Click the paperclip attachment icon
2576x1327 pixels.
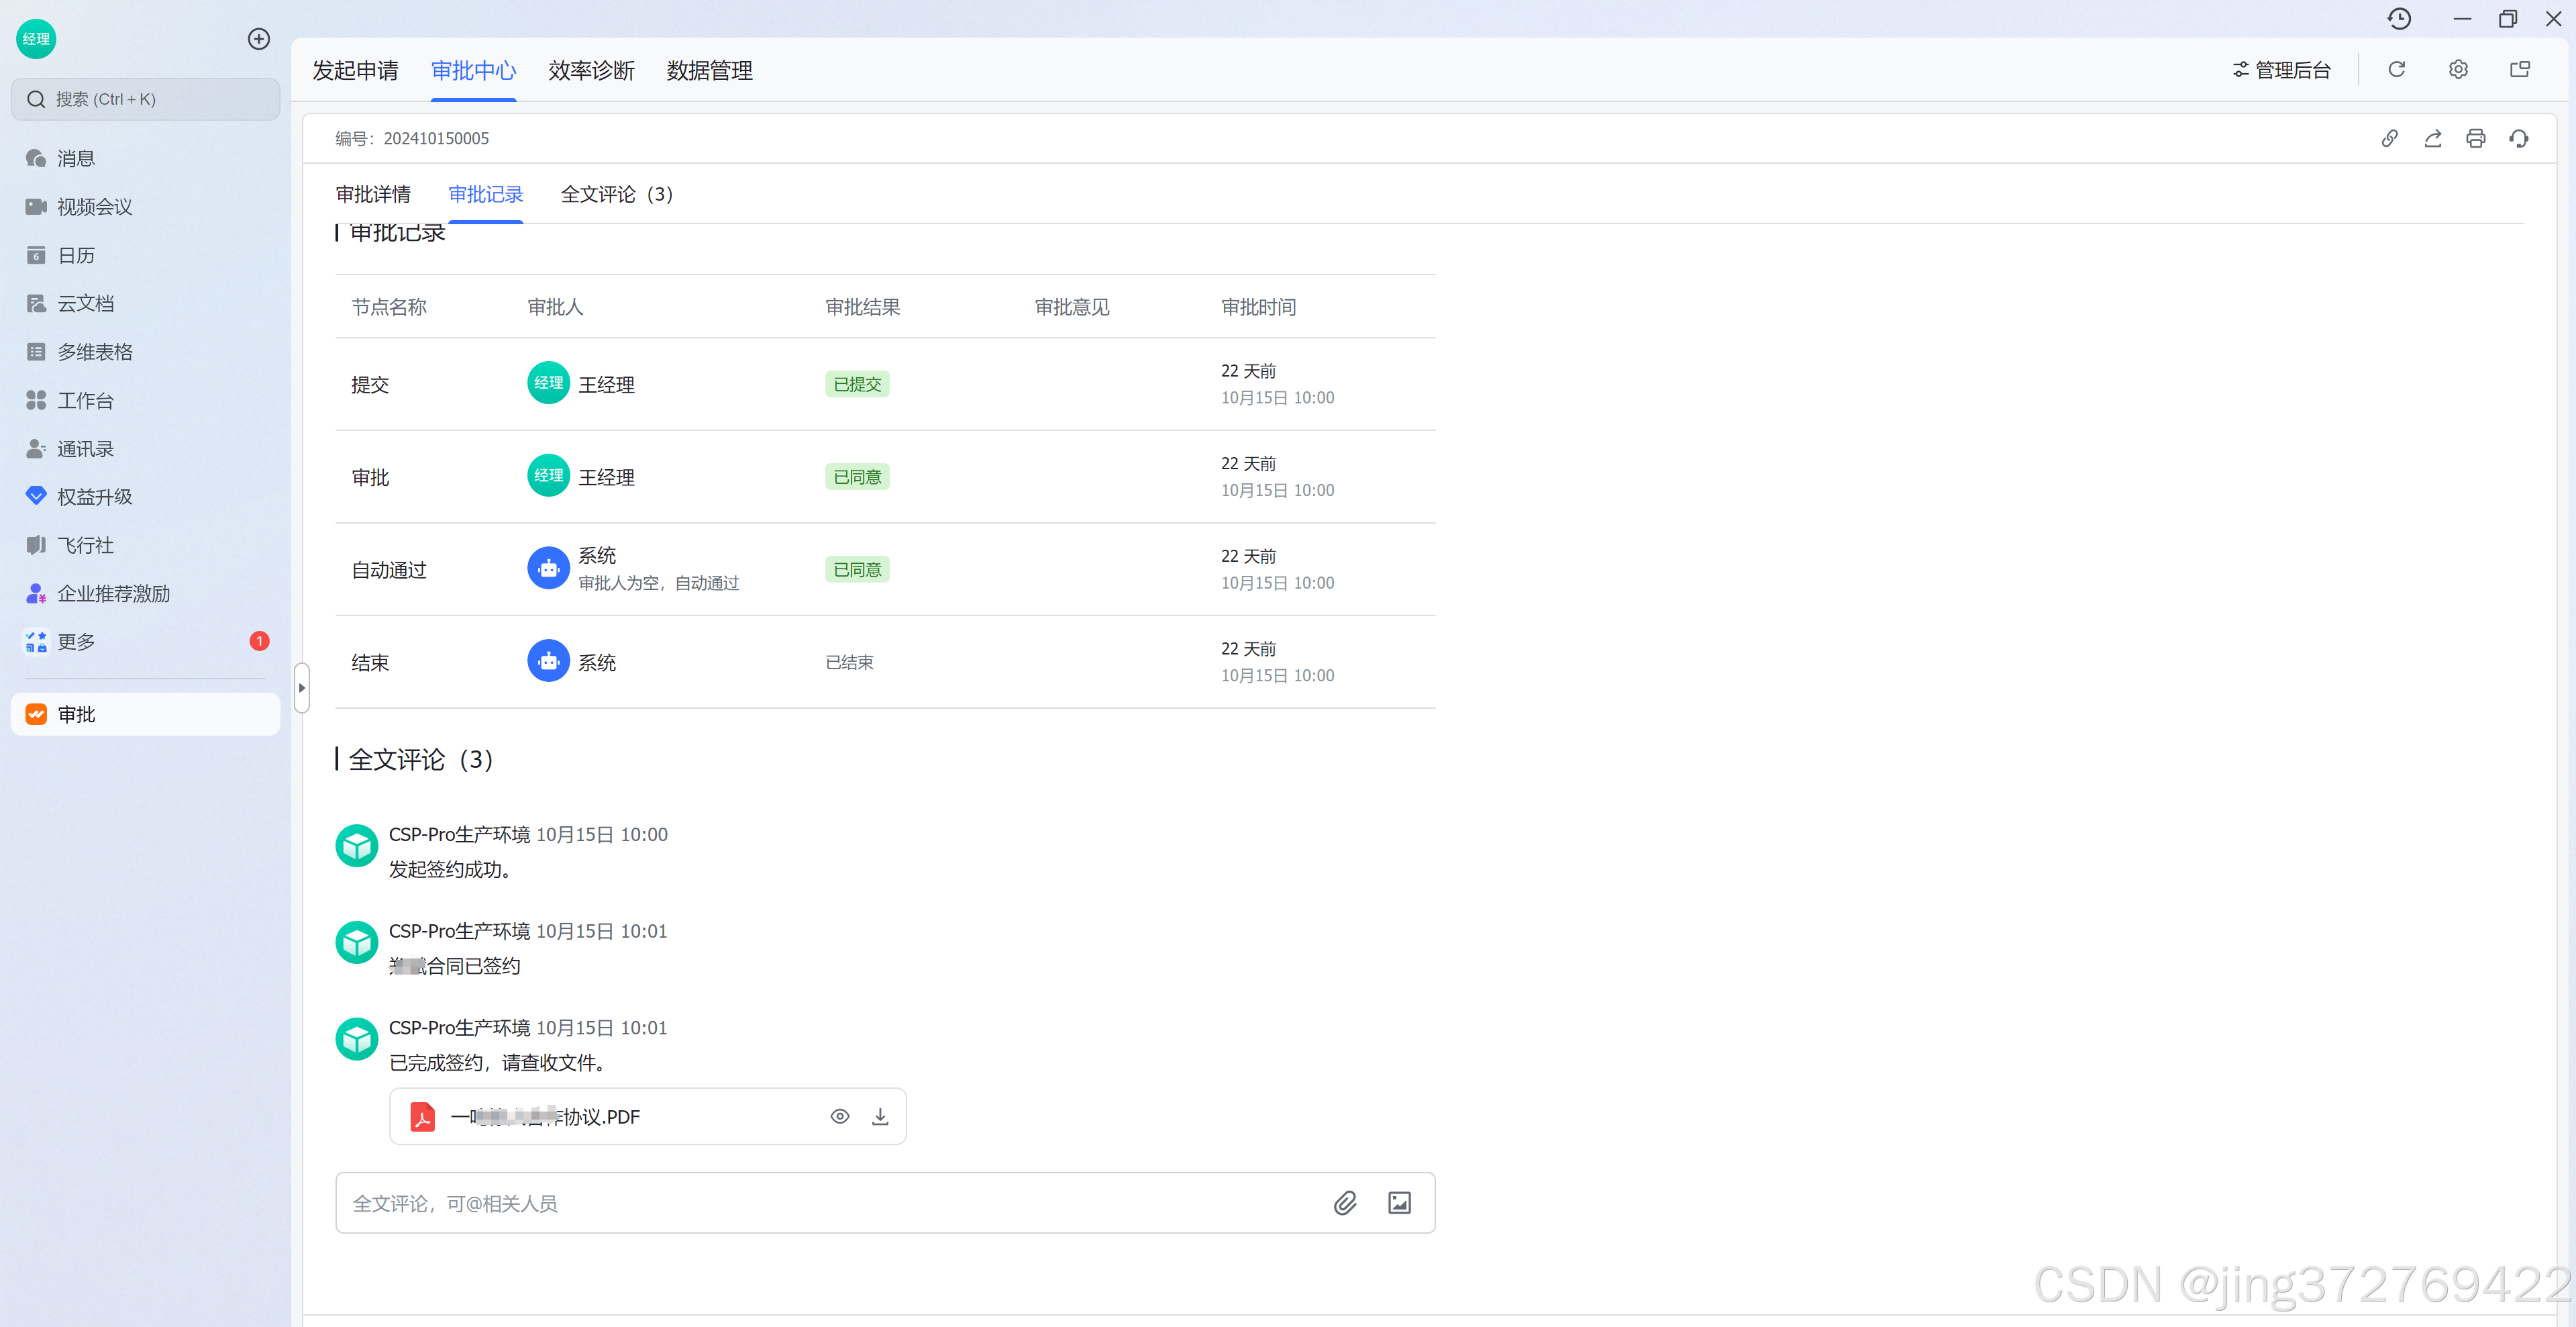1344,1202
